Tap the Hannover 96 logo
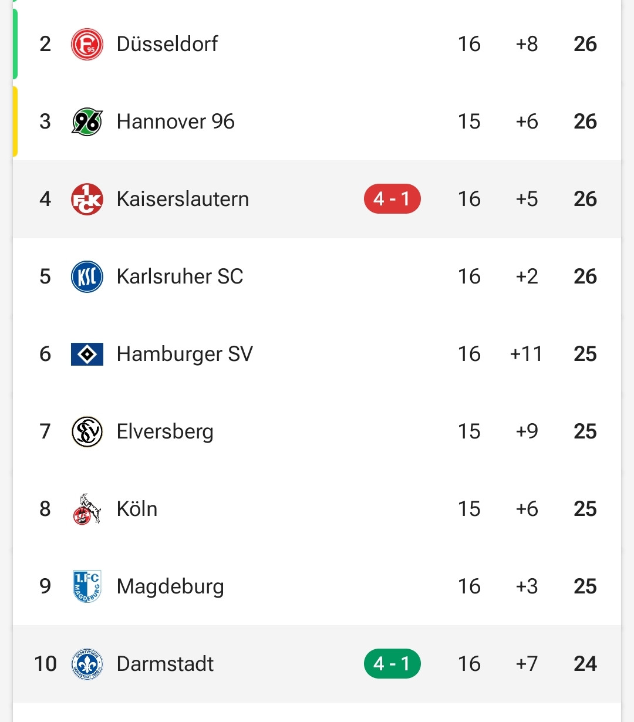The image size is (634, 722). point(87,122)
